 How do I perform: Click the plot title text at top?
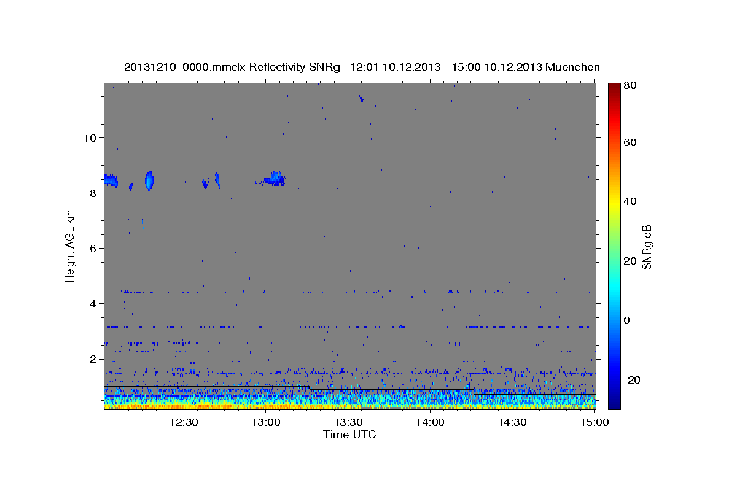(x=362, y=67)
